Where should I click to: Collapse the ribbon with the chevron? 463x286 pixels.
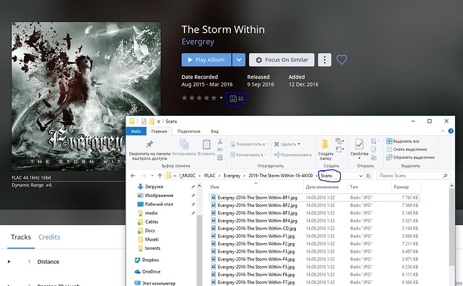[x=443, y=131]
